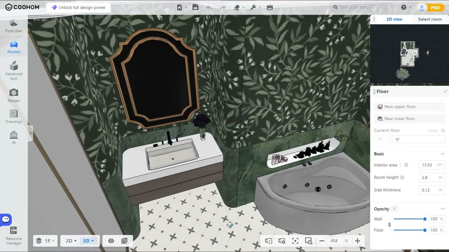Undo the last action
Viewport: 449px width, 252px height.
[209, 7]
